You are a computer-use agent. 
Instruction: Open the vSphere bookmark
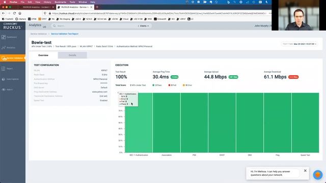tap(20, 19)
